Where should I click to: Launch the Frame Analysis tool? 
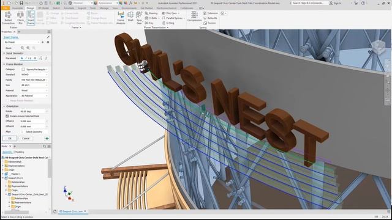click(121, 18)
